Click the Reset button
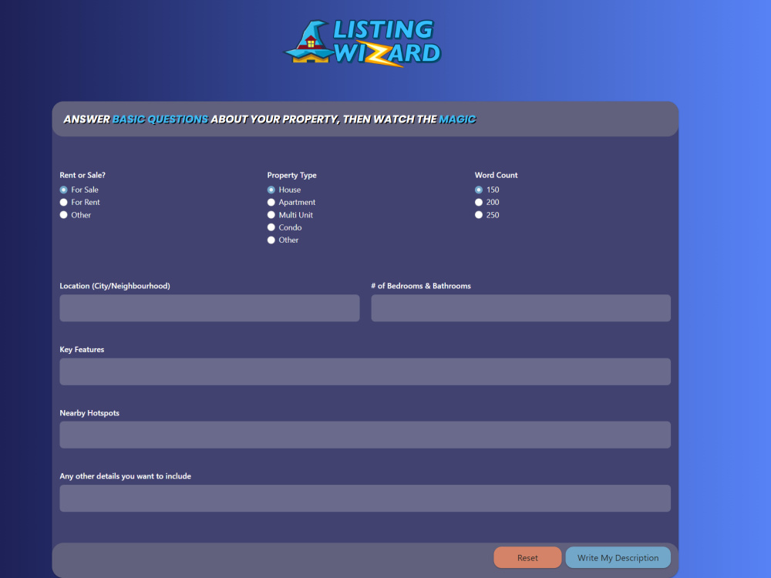 [x=527, y=558]
